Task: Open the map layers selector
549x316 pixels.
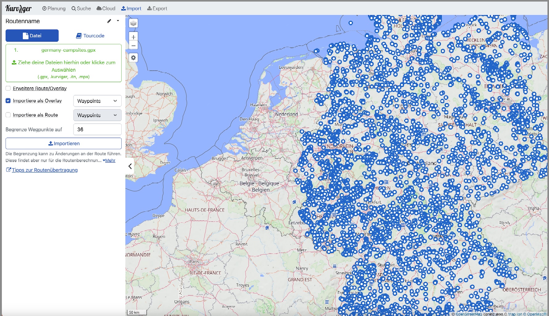Action: coord(133,23)
